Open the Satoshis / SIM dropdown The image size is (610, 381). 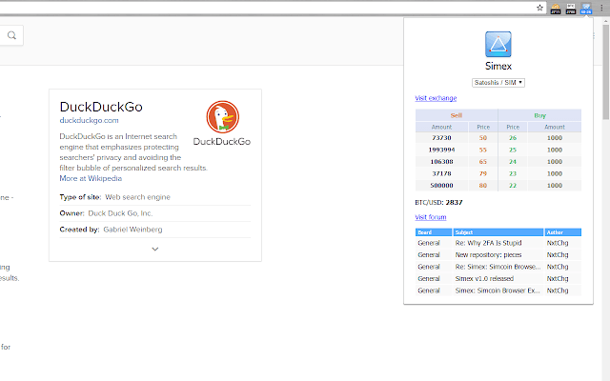point(498,83)
